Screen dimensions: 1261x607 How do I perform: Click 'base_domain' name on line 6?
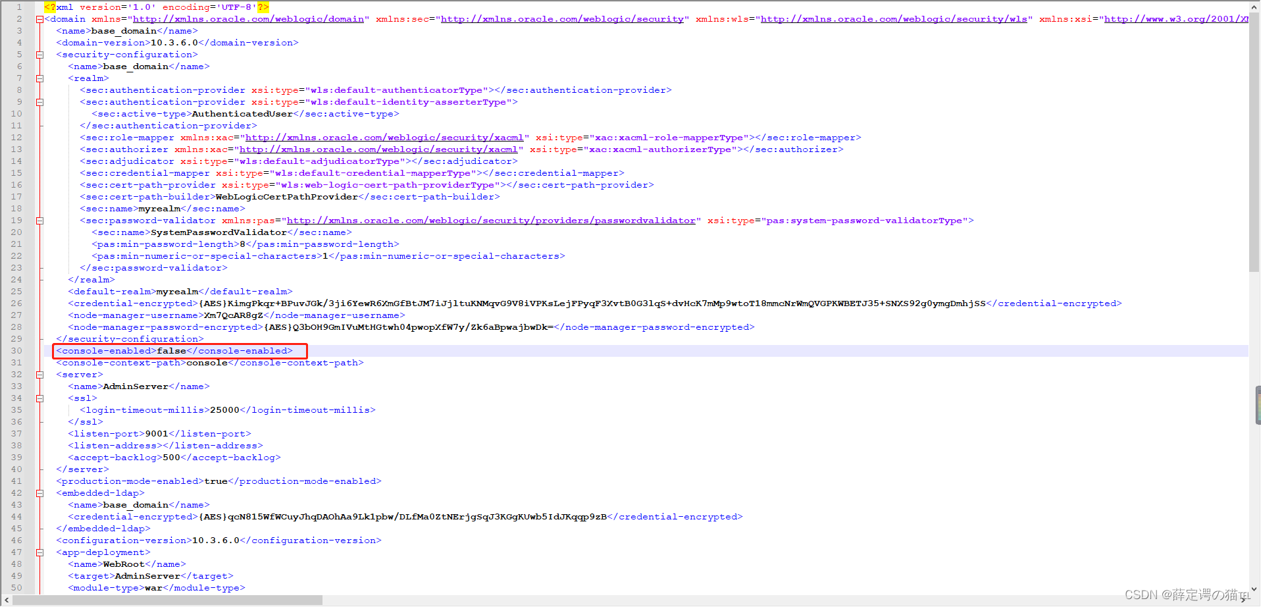point(136,66)
